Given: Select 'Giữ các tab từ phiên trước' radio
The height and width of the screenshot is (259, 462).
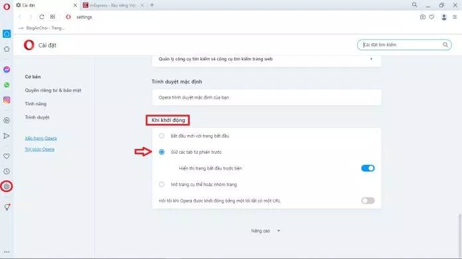Looking at the screenshot, I should 161,152.
